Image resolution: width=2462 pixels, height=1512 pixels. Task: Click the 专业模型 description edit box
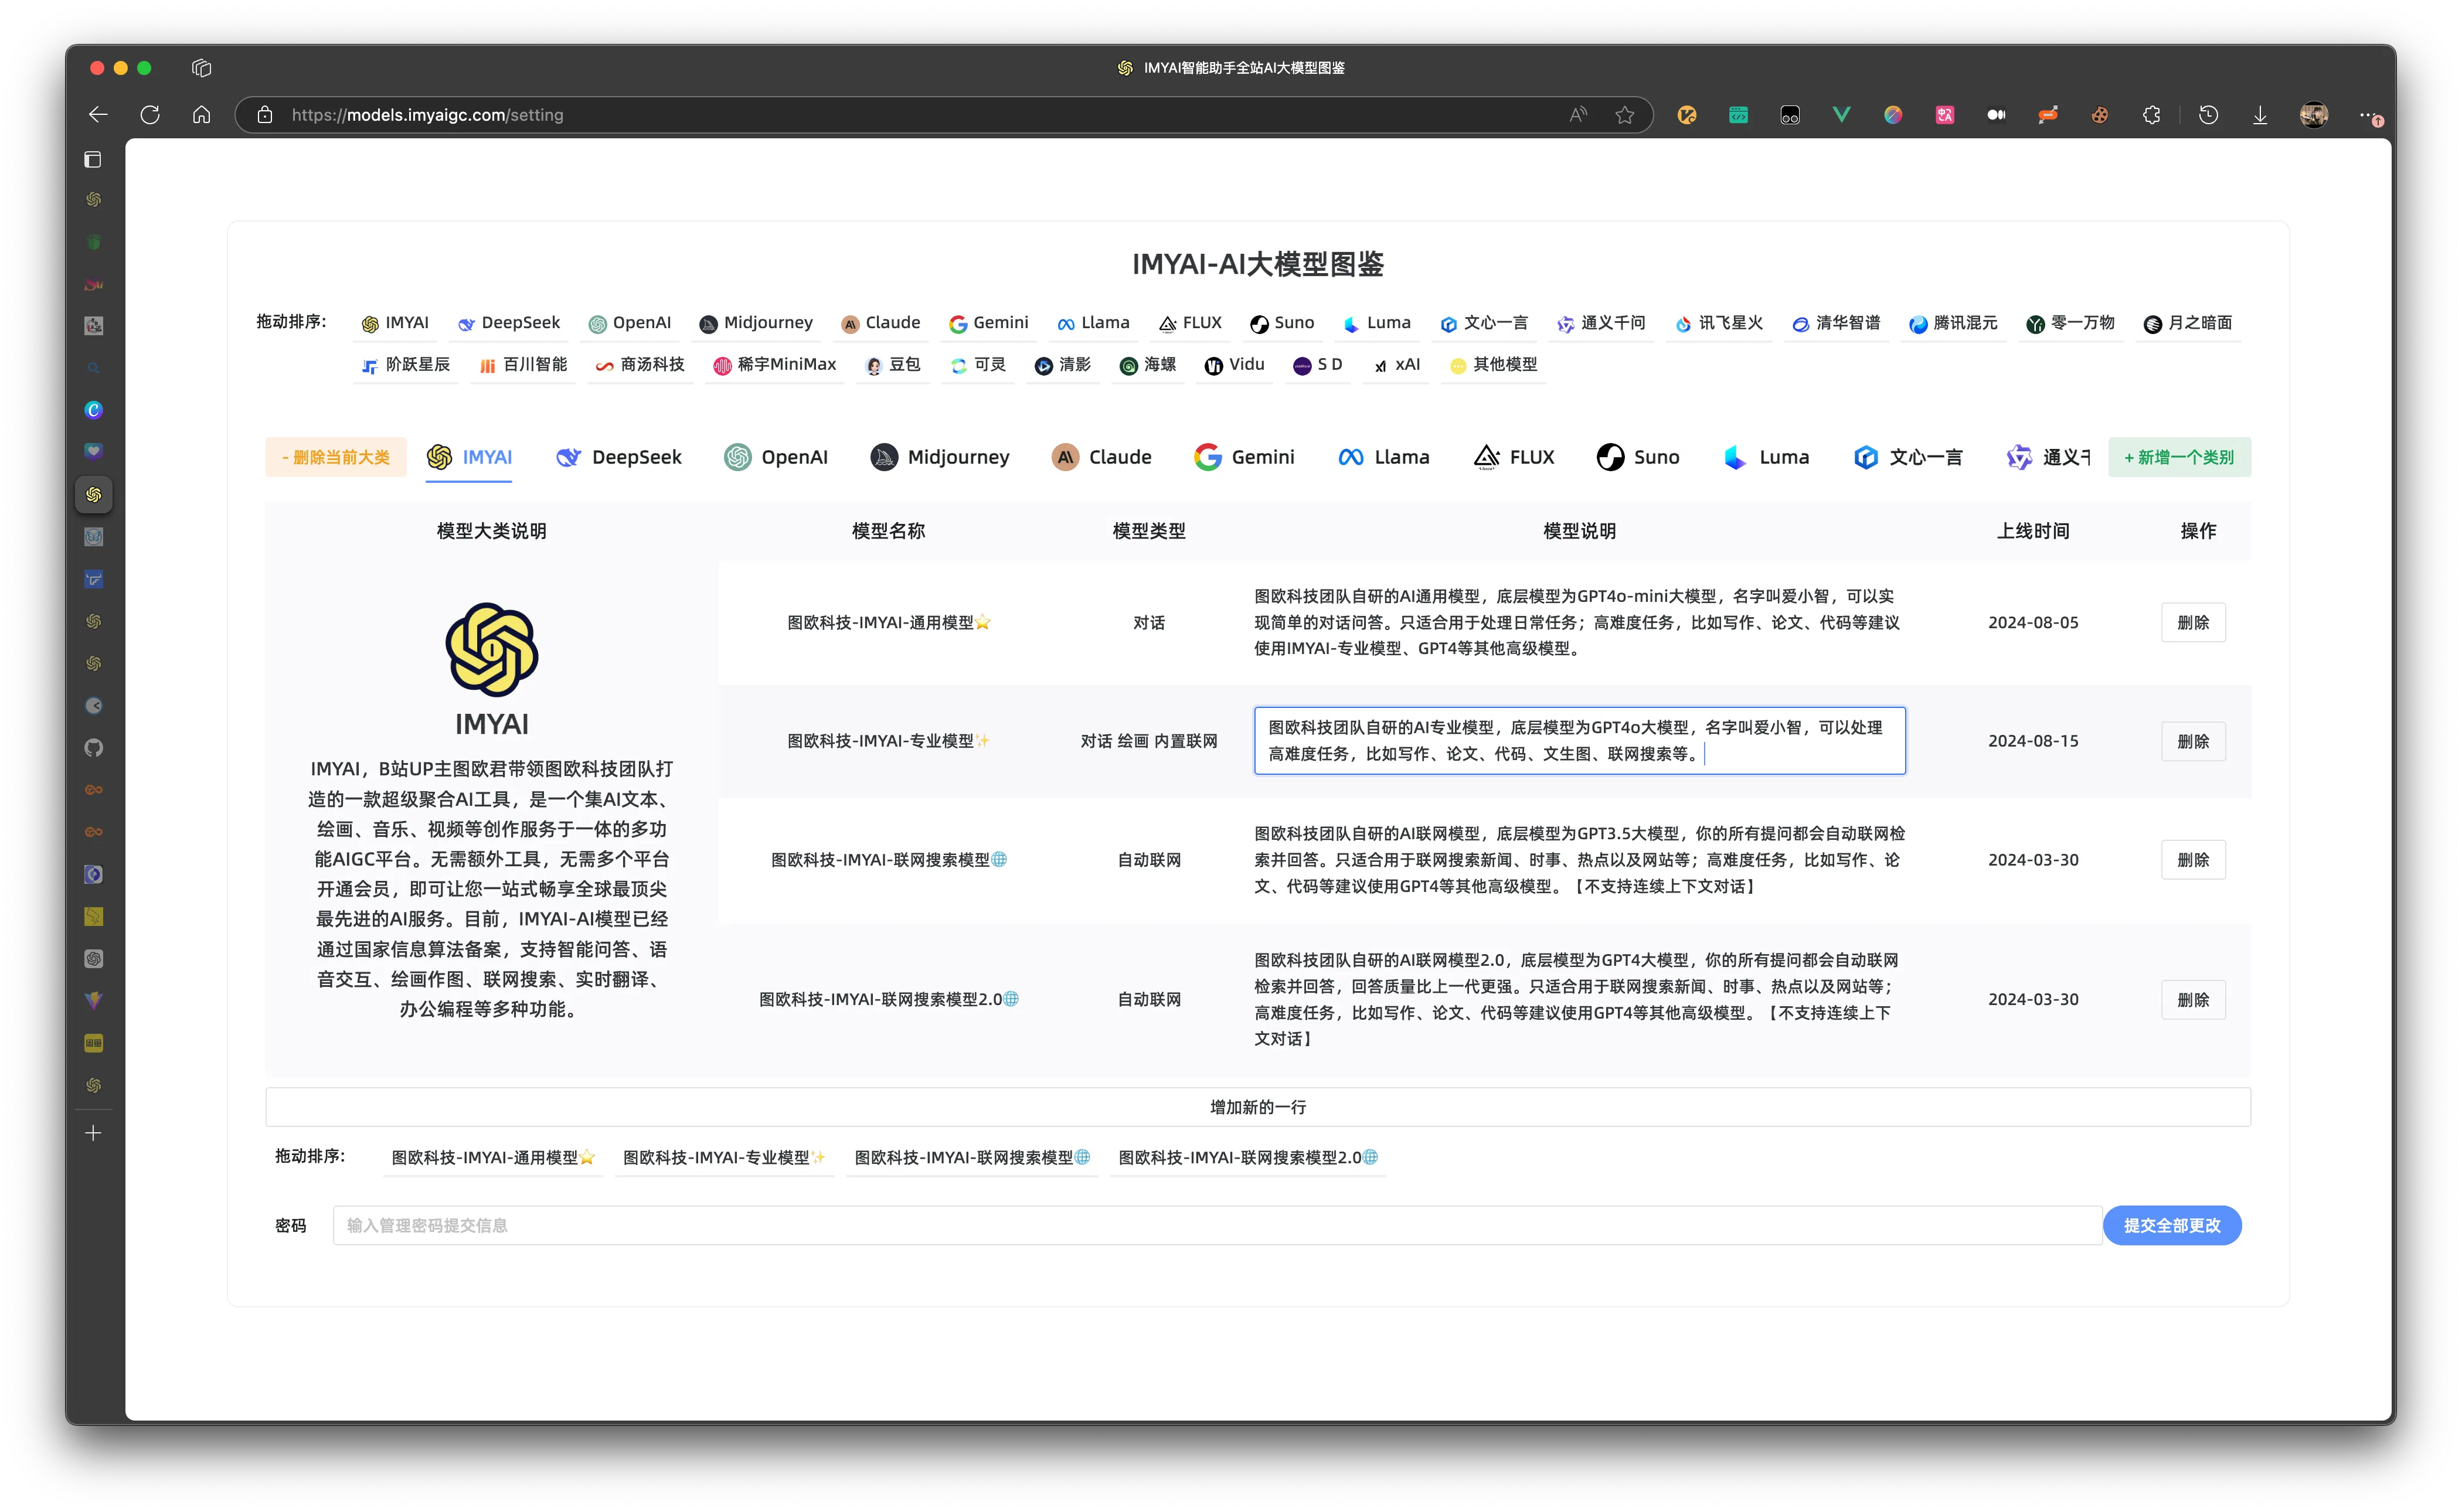click(1580, 741)
